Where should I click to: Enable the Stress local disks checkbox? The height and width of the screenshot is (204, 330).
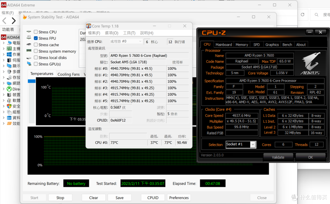(36, 57)
